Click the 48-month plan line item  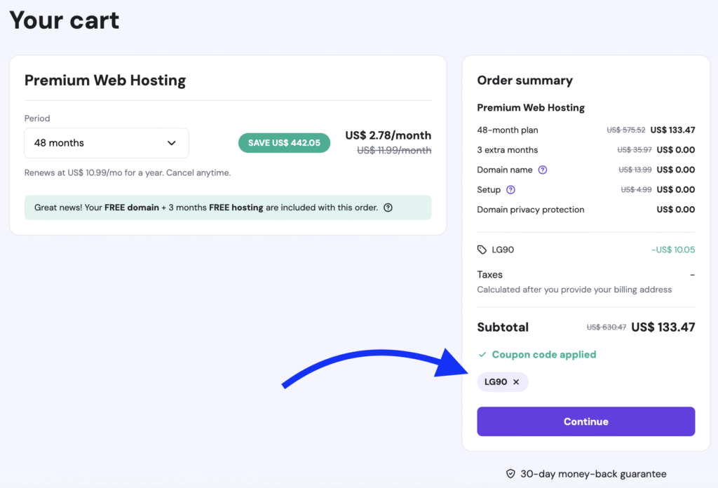(507, 130)
